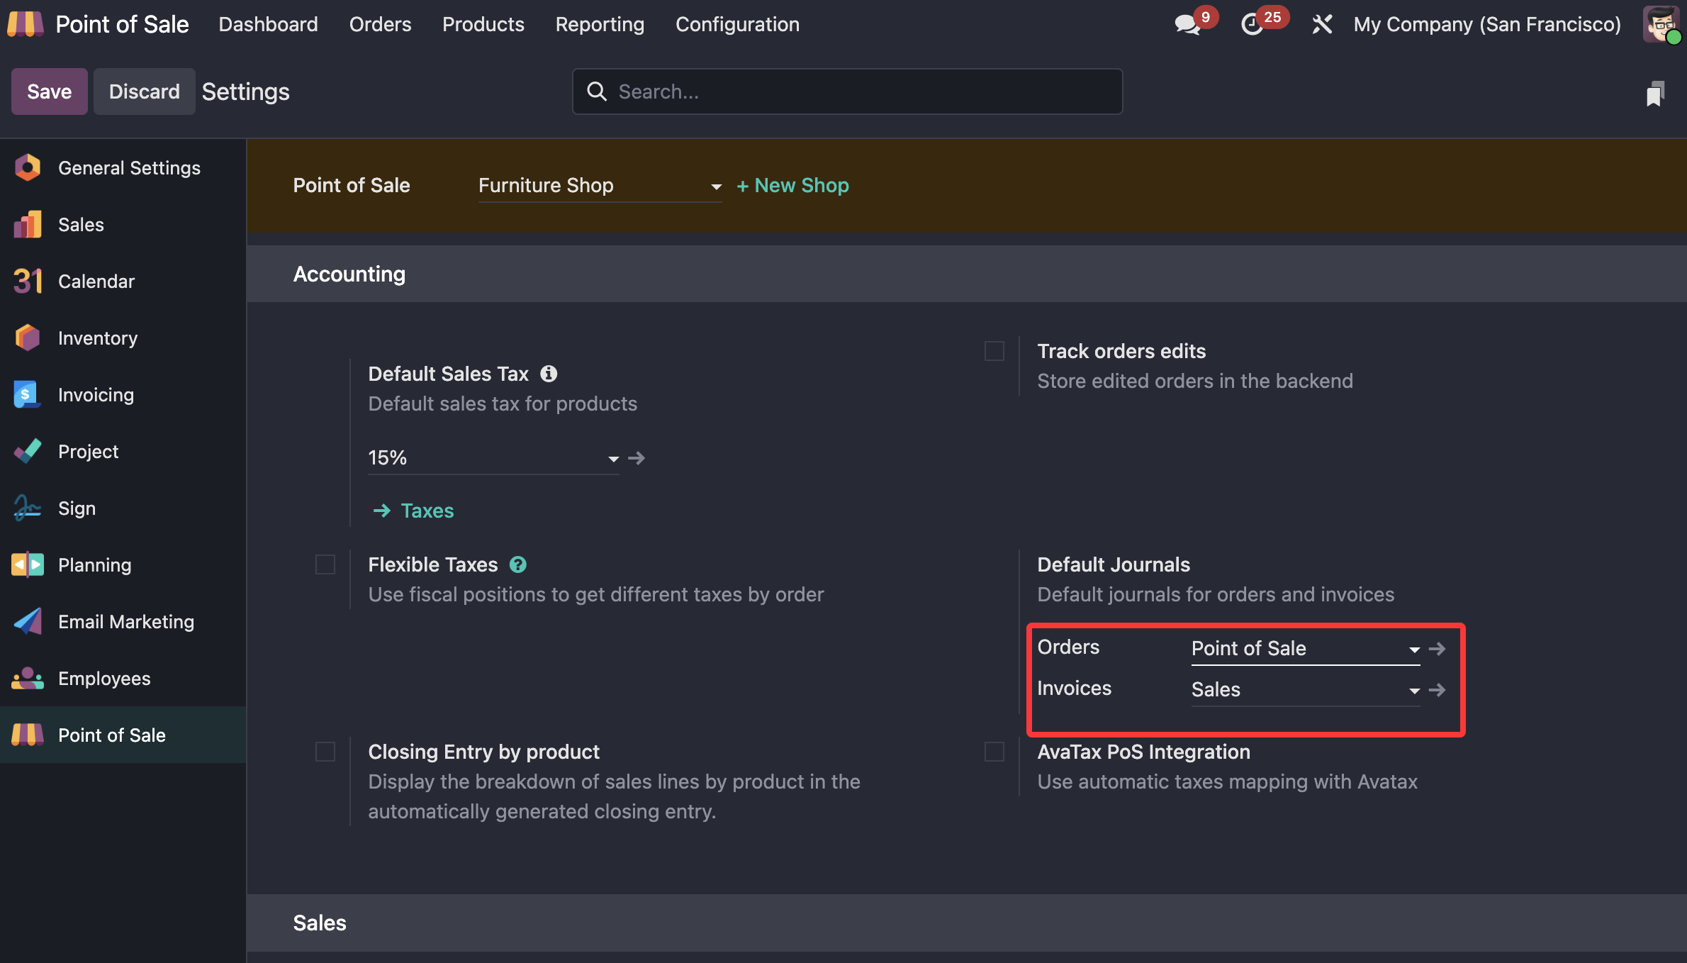Click the AvaTax PoS Integration label
Viewport: 1687px width, 963px height.
(x=1143, y=752)
